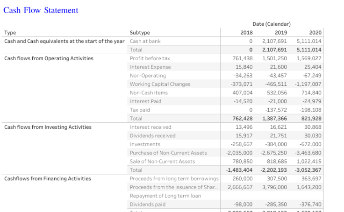Select 2018 Investing Activities total -1,483,404
Screen dimensions: 344x212
click(239, 170)
